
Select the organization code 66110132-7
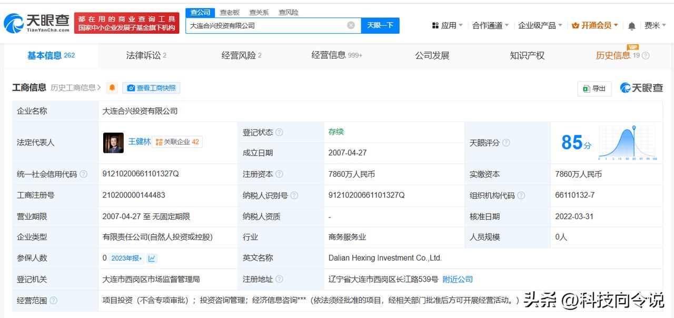coord(575,195)
